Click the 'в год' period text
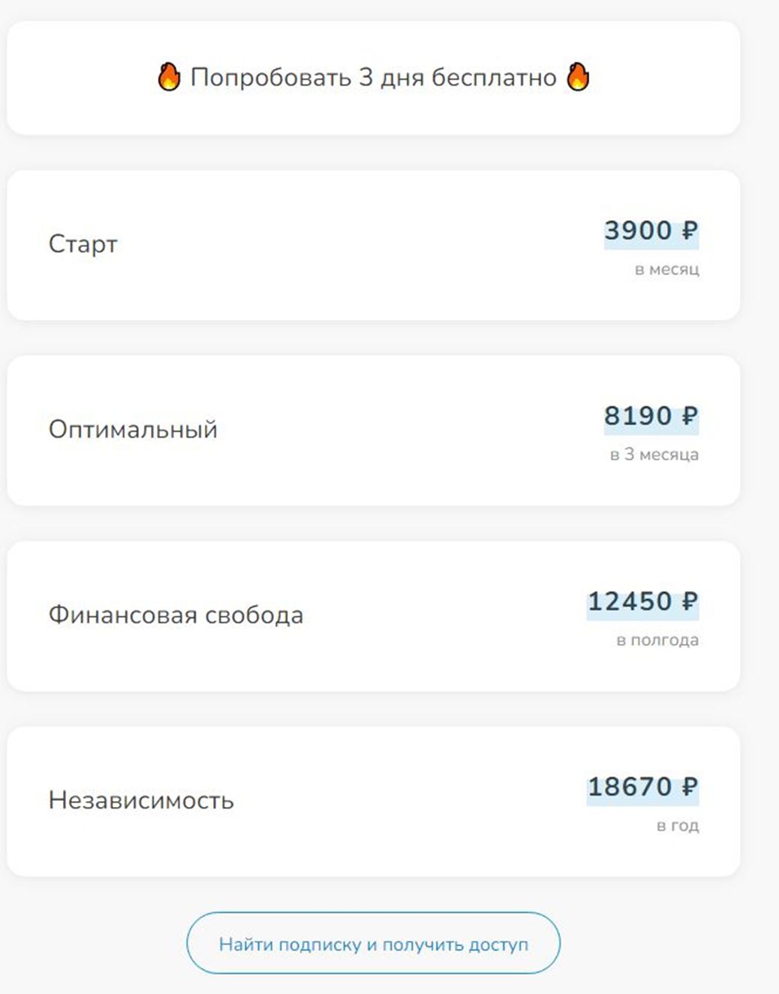Image resolution: width=779 pixels, height=994 pixels. pos(677,825)
